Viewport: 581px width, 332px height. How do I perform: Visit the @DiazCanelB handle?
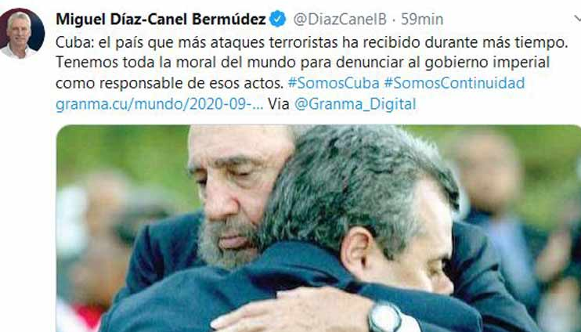340,20
